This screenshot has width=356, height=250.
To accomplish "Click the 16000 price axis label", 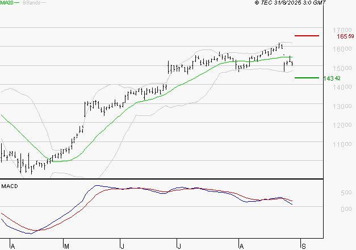I will coord(342,49).
